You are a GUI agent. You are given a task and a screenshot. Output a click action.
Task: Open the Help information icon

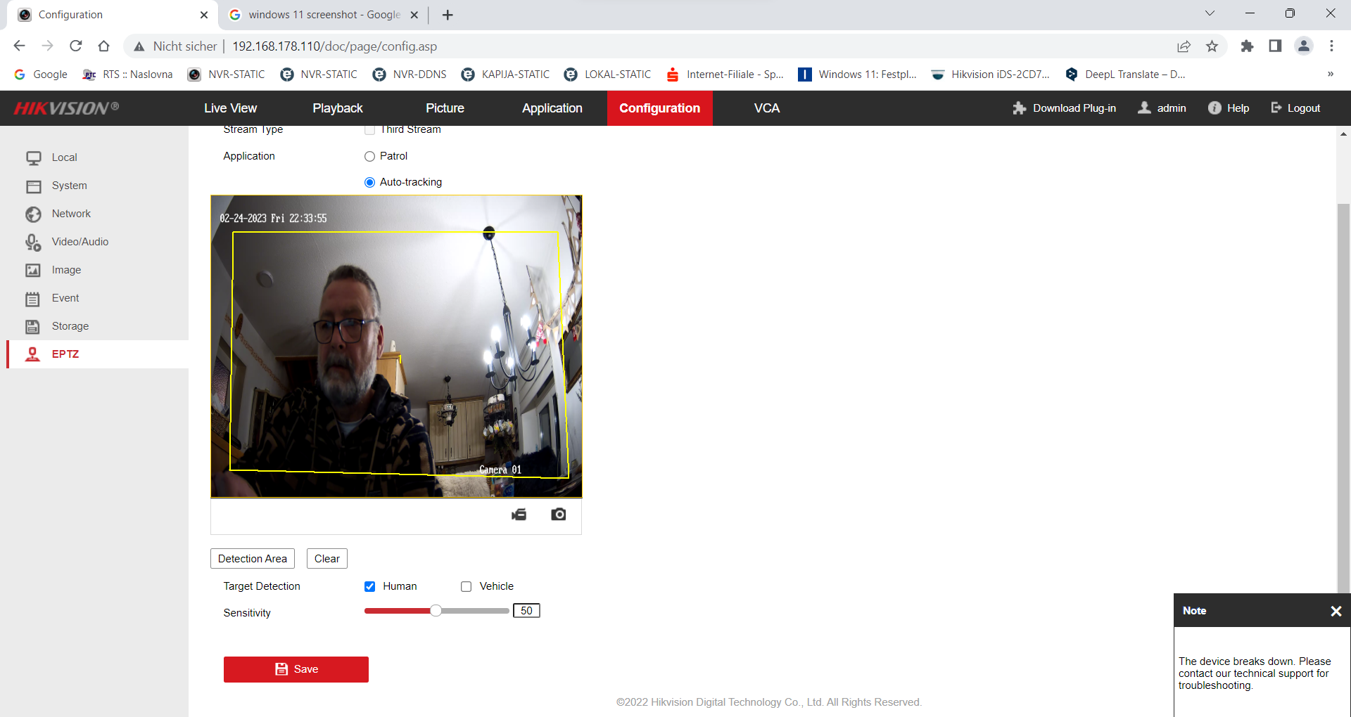pos(1214,108)
